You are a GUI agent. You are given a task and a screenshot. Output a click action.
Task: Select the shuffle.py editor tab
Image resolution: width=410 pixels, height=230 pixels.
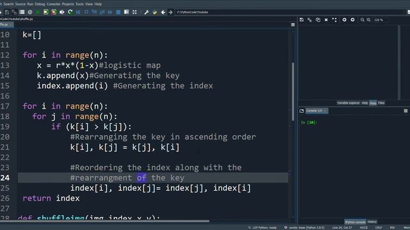click(6, 24)
